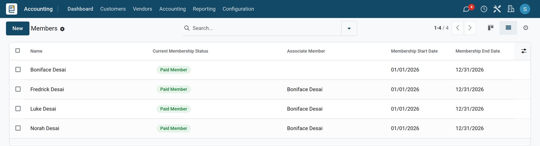This screenshot has height=146, width=540.
Task: Sort by Name column header
Action: click(36, 51)
